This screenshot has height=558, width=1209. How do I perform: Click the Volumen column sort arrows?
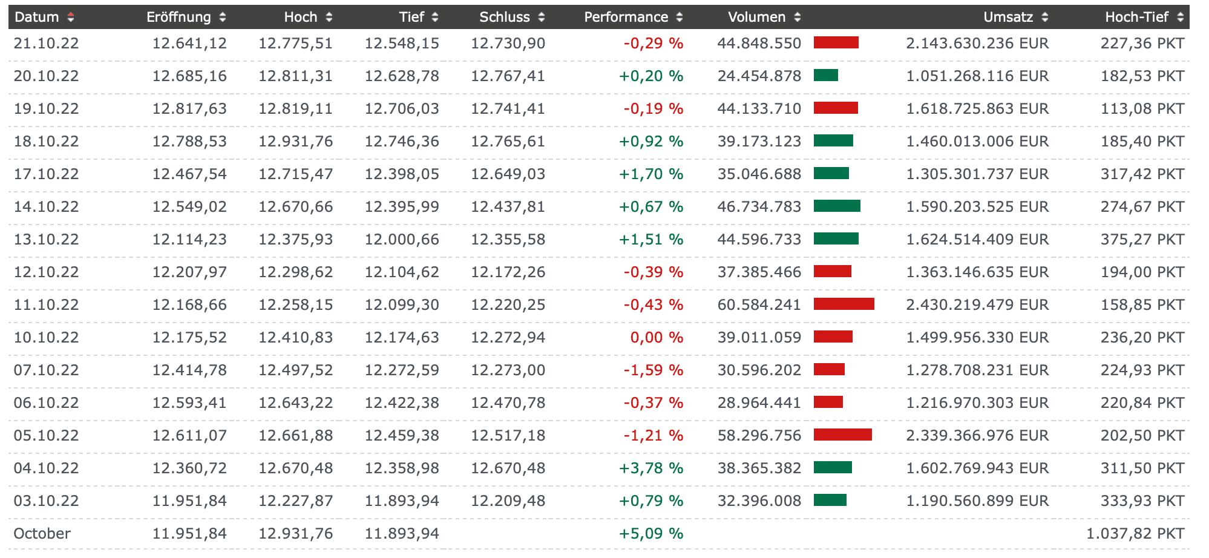(798, 18)
